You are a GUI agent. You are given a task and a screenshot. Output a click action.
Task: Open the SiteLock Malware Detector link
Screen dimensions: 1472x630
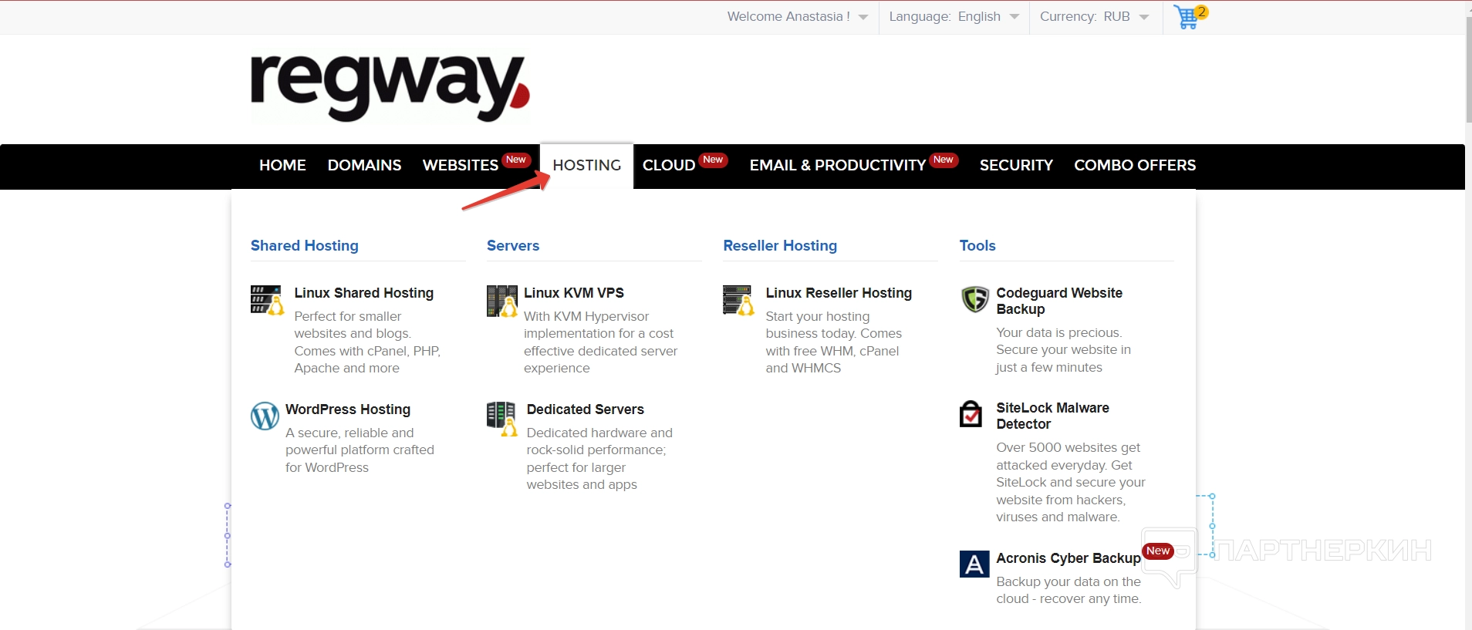tap(1052, 416)
